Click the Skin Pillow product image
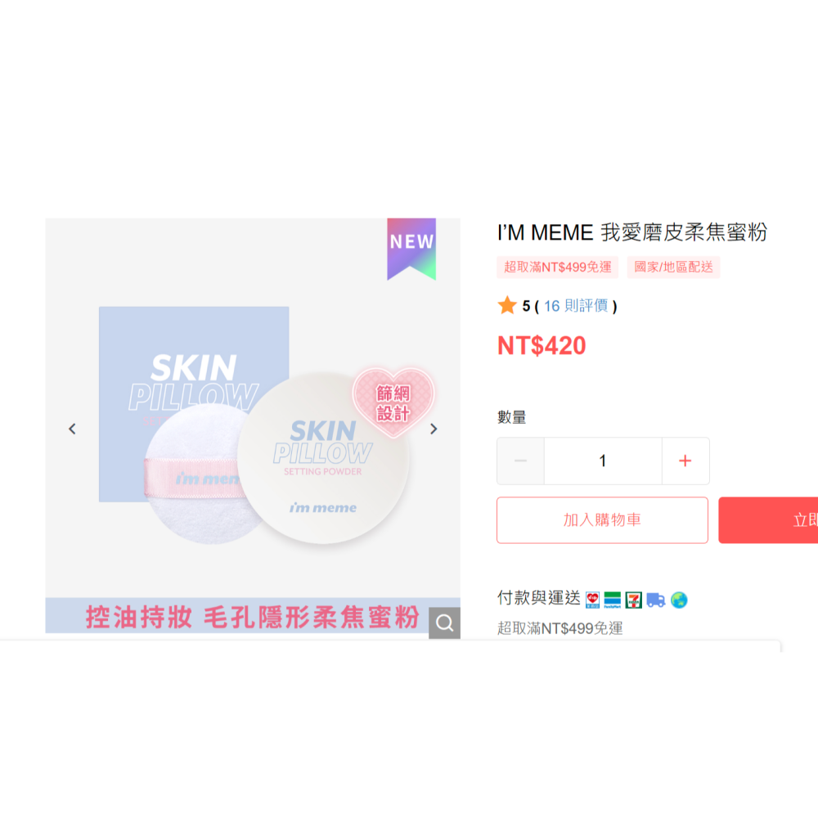818x818 pixels. [x=253, y=425]
